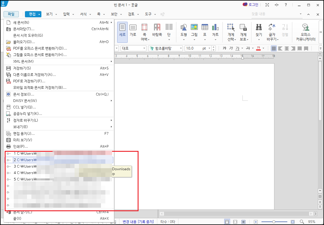The width and height of the screenshot is (324, 225).
Task: Open recent file number 3
Action: click(59, 166)
